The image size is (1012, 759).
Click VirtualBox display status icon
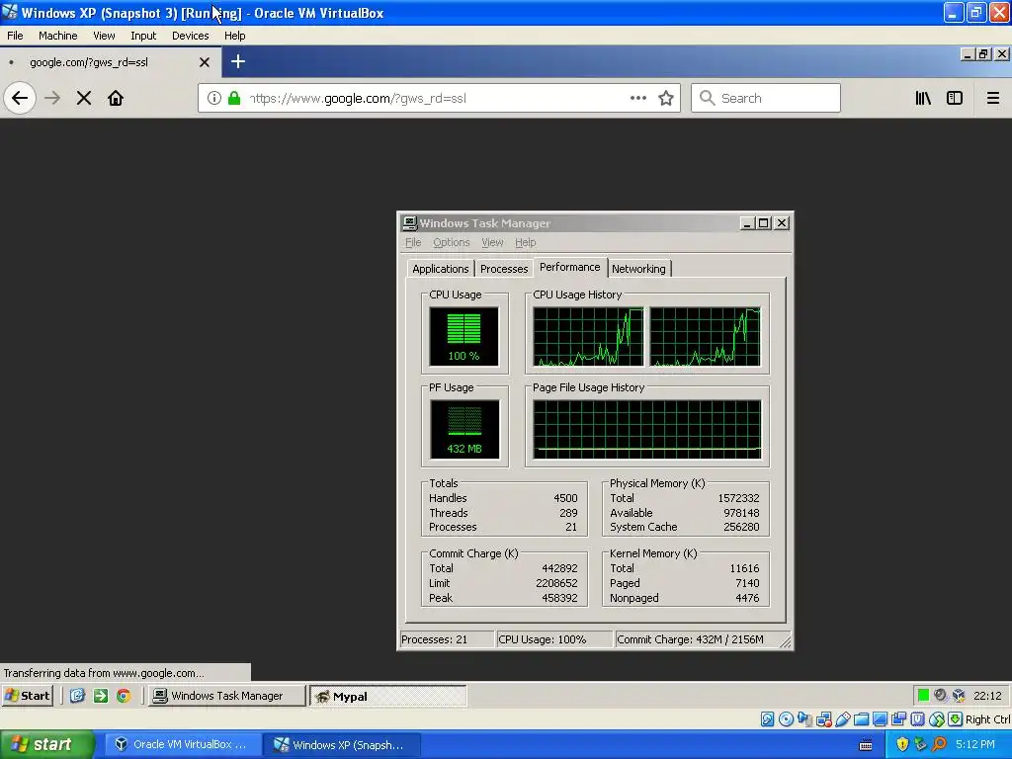pyautogui.click(x=880, y=719)
